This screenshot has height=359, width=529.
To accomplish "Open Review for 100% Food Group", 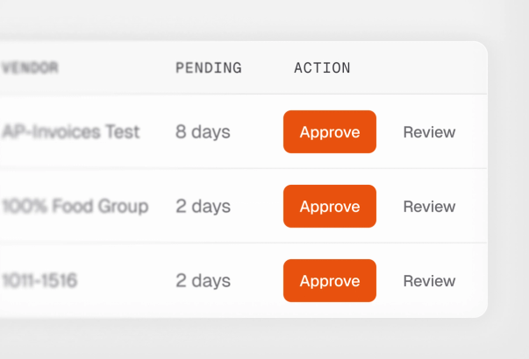I will tap(429, 207).
